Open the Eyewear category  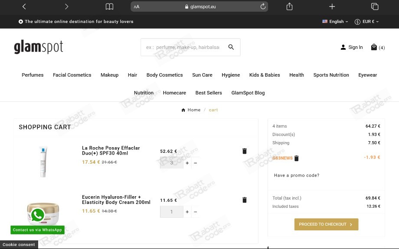pyautogui.click(x=367, y=75)
